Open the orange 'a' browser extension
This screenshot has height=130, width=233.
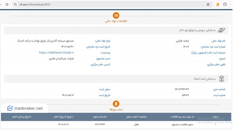217,4
